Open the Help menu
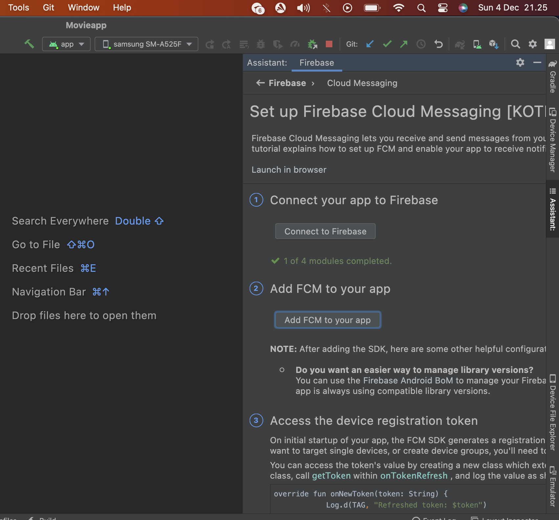Screen dimensions: 559x520 (x=122, y=8)
